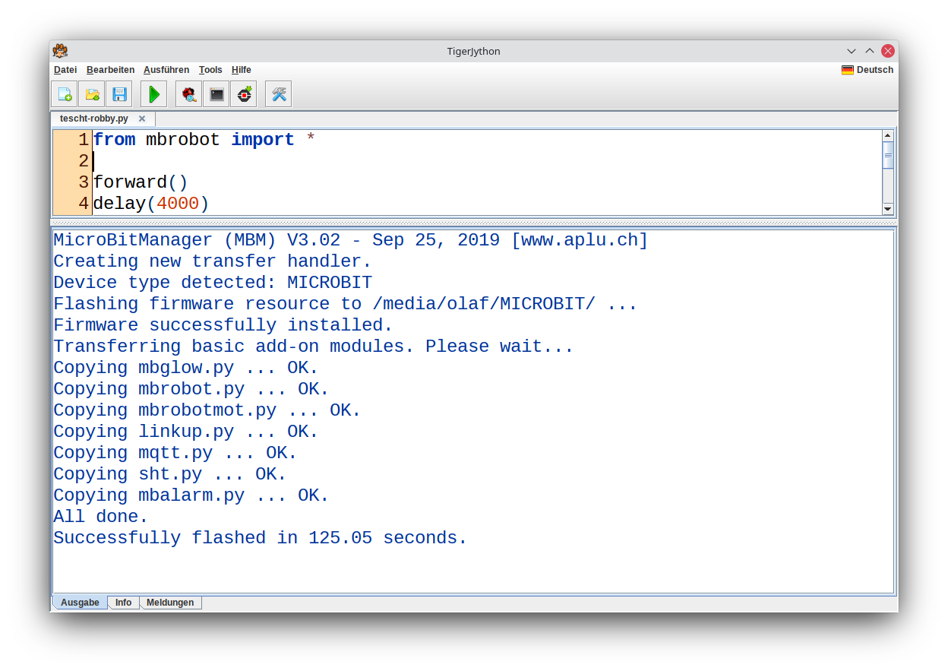Switch to the Info tab
This screenshot has height=671, width=948.
123,603
